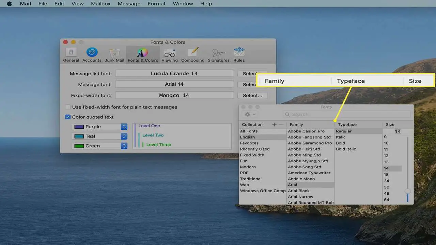Open the Window menu

coord(183,3)
